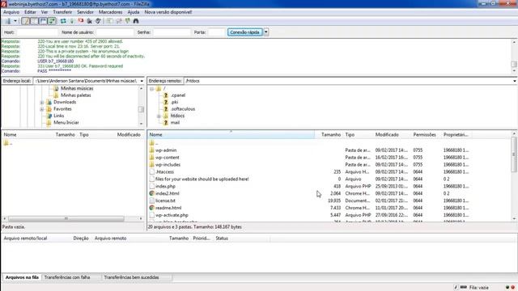Toggle directory comparison
The width and height of the screenshot is (518, 291).
[118, 21]
